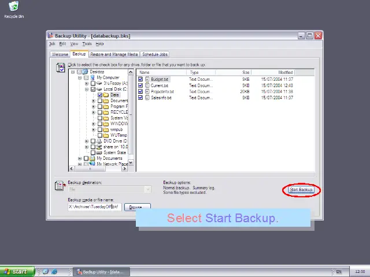Tick the WINDOWS folder checkbox
370x277 pixels.
tap(100, 123)
